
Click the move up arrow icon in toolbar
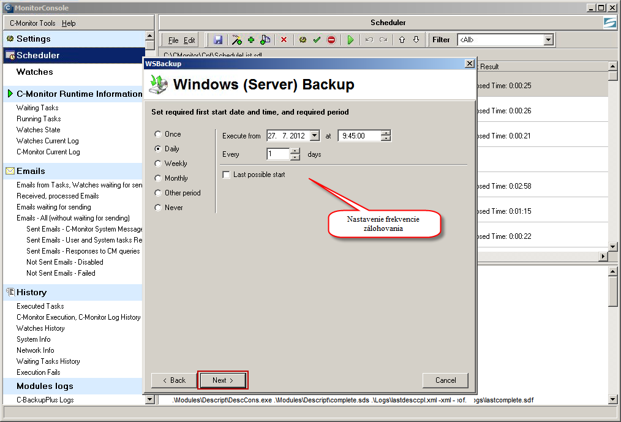402,40
